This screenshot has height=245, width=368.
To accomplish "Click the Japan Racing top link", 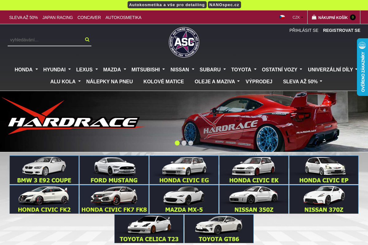I will coord(58,17).
